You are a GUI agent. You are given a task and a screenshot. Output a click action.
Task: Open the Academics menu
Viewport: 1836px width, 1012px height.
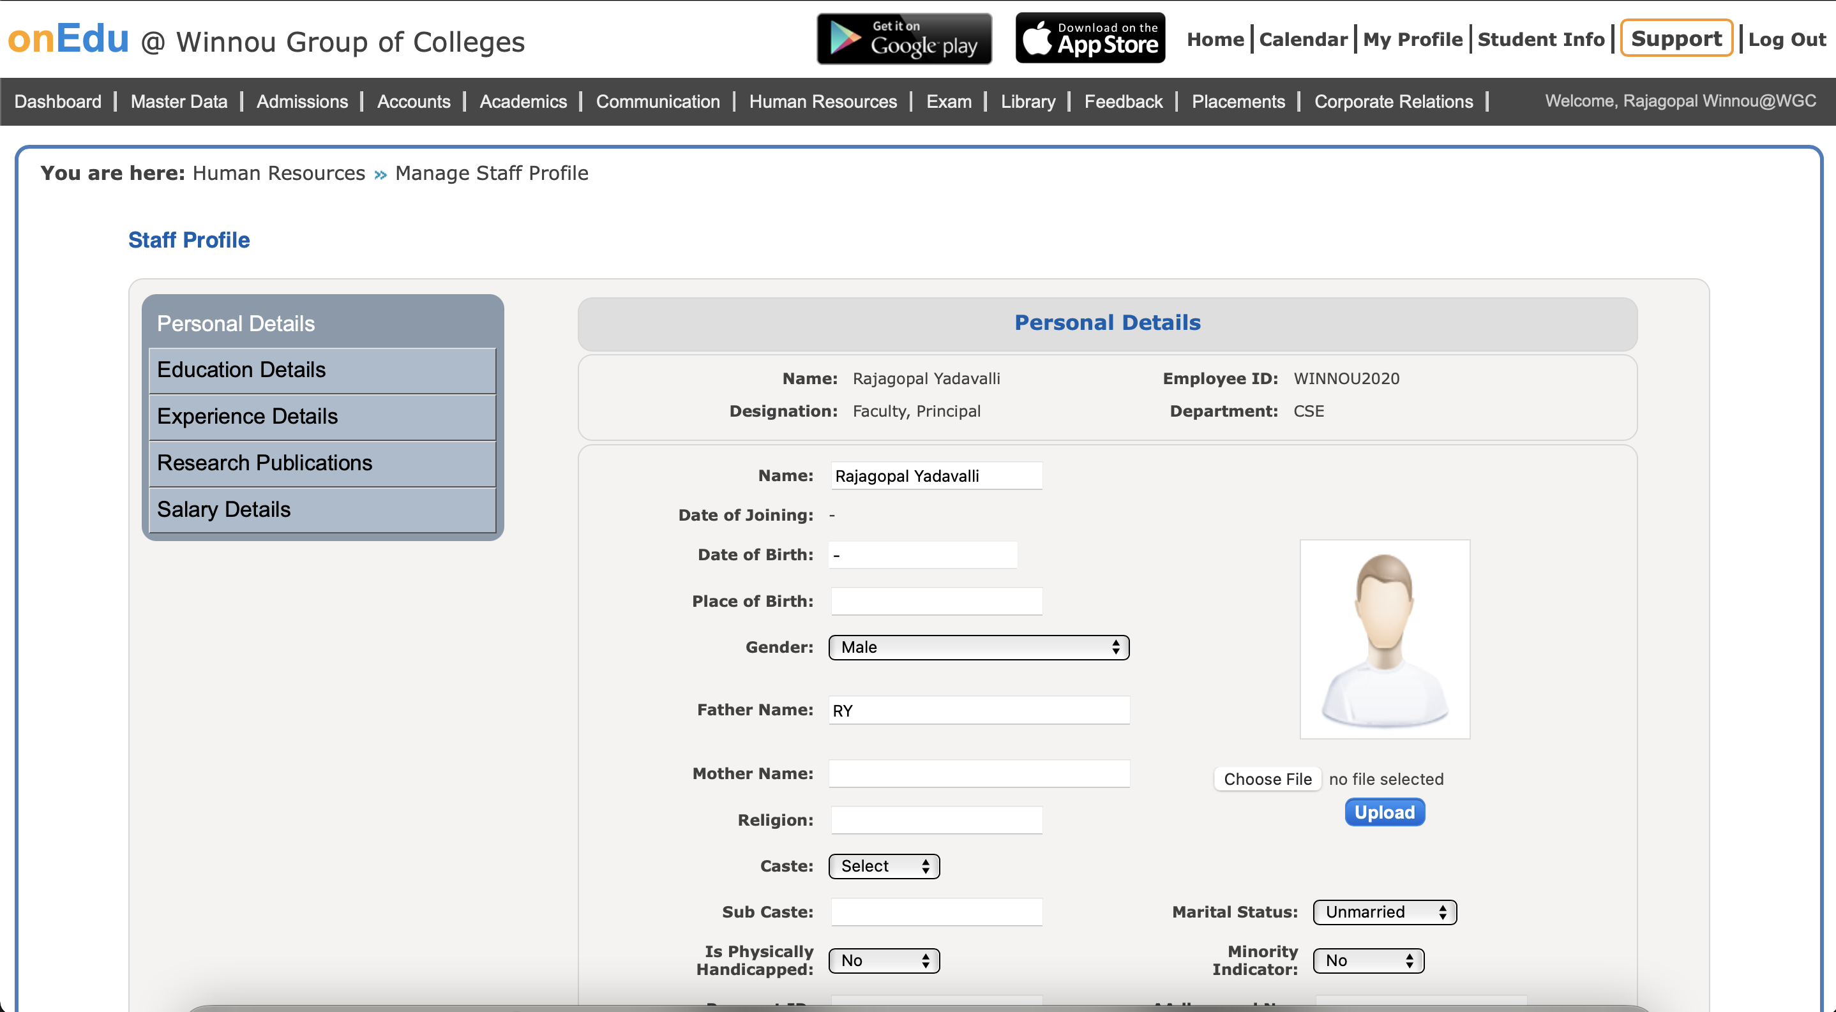522,102
